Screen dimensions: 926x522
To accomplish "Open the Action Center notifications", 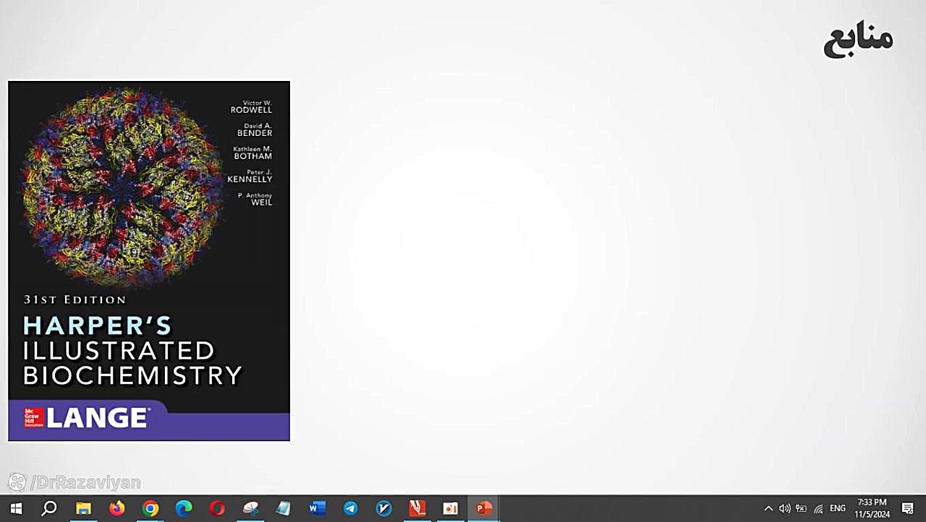I will point(908,508).
